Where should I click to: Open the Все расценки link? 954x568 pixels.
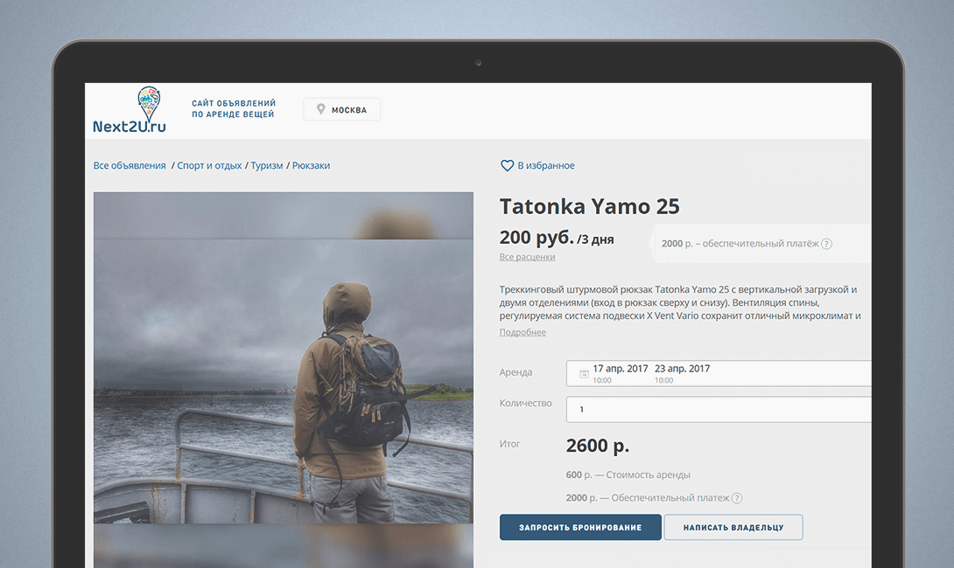click(x=527, y=257)
